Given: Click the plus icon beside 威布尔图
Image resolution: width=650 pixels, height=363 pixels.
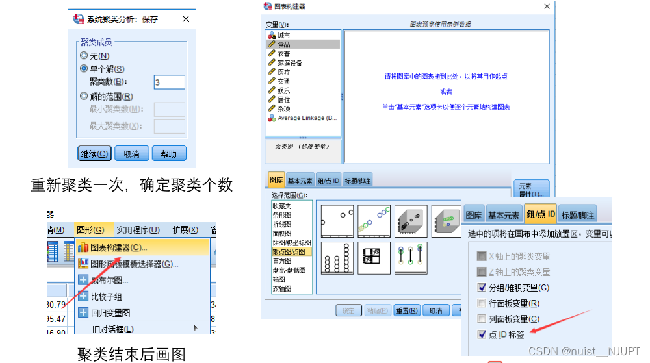Looking at the screenshot, I should click(x=83, y=280).
